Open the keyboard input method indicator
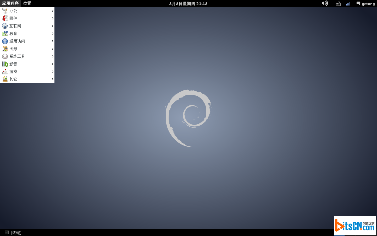Image resolution: width=377 pixels, height=236 pixels. (x=338, y=4)
